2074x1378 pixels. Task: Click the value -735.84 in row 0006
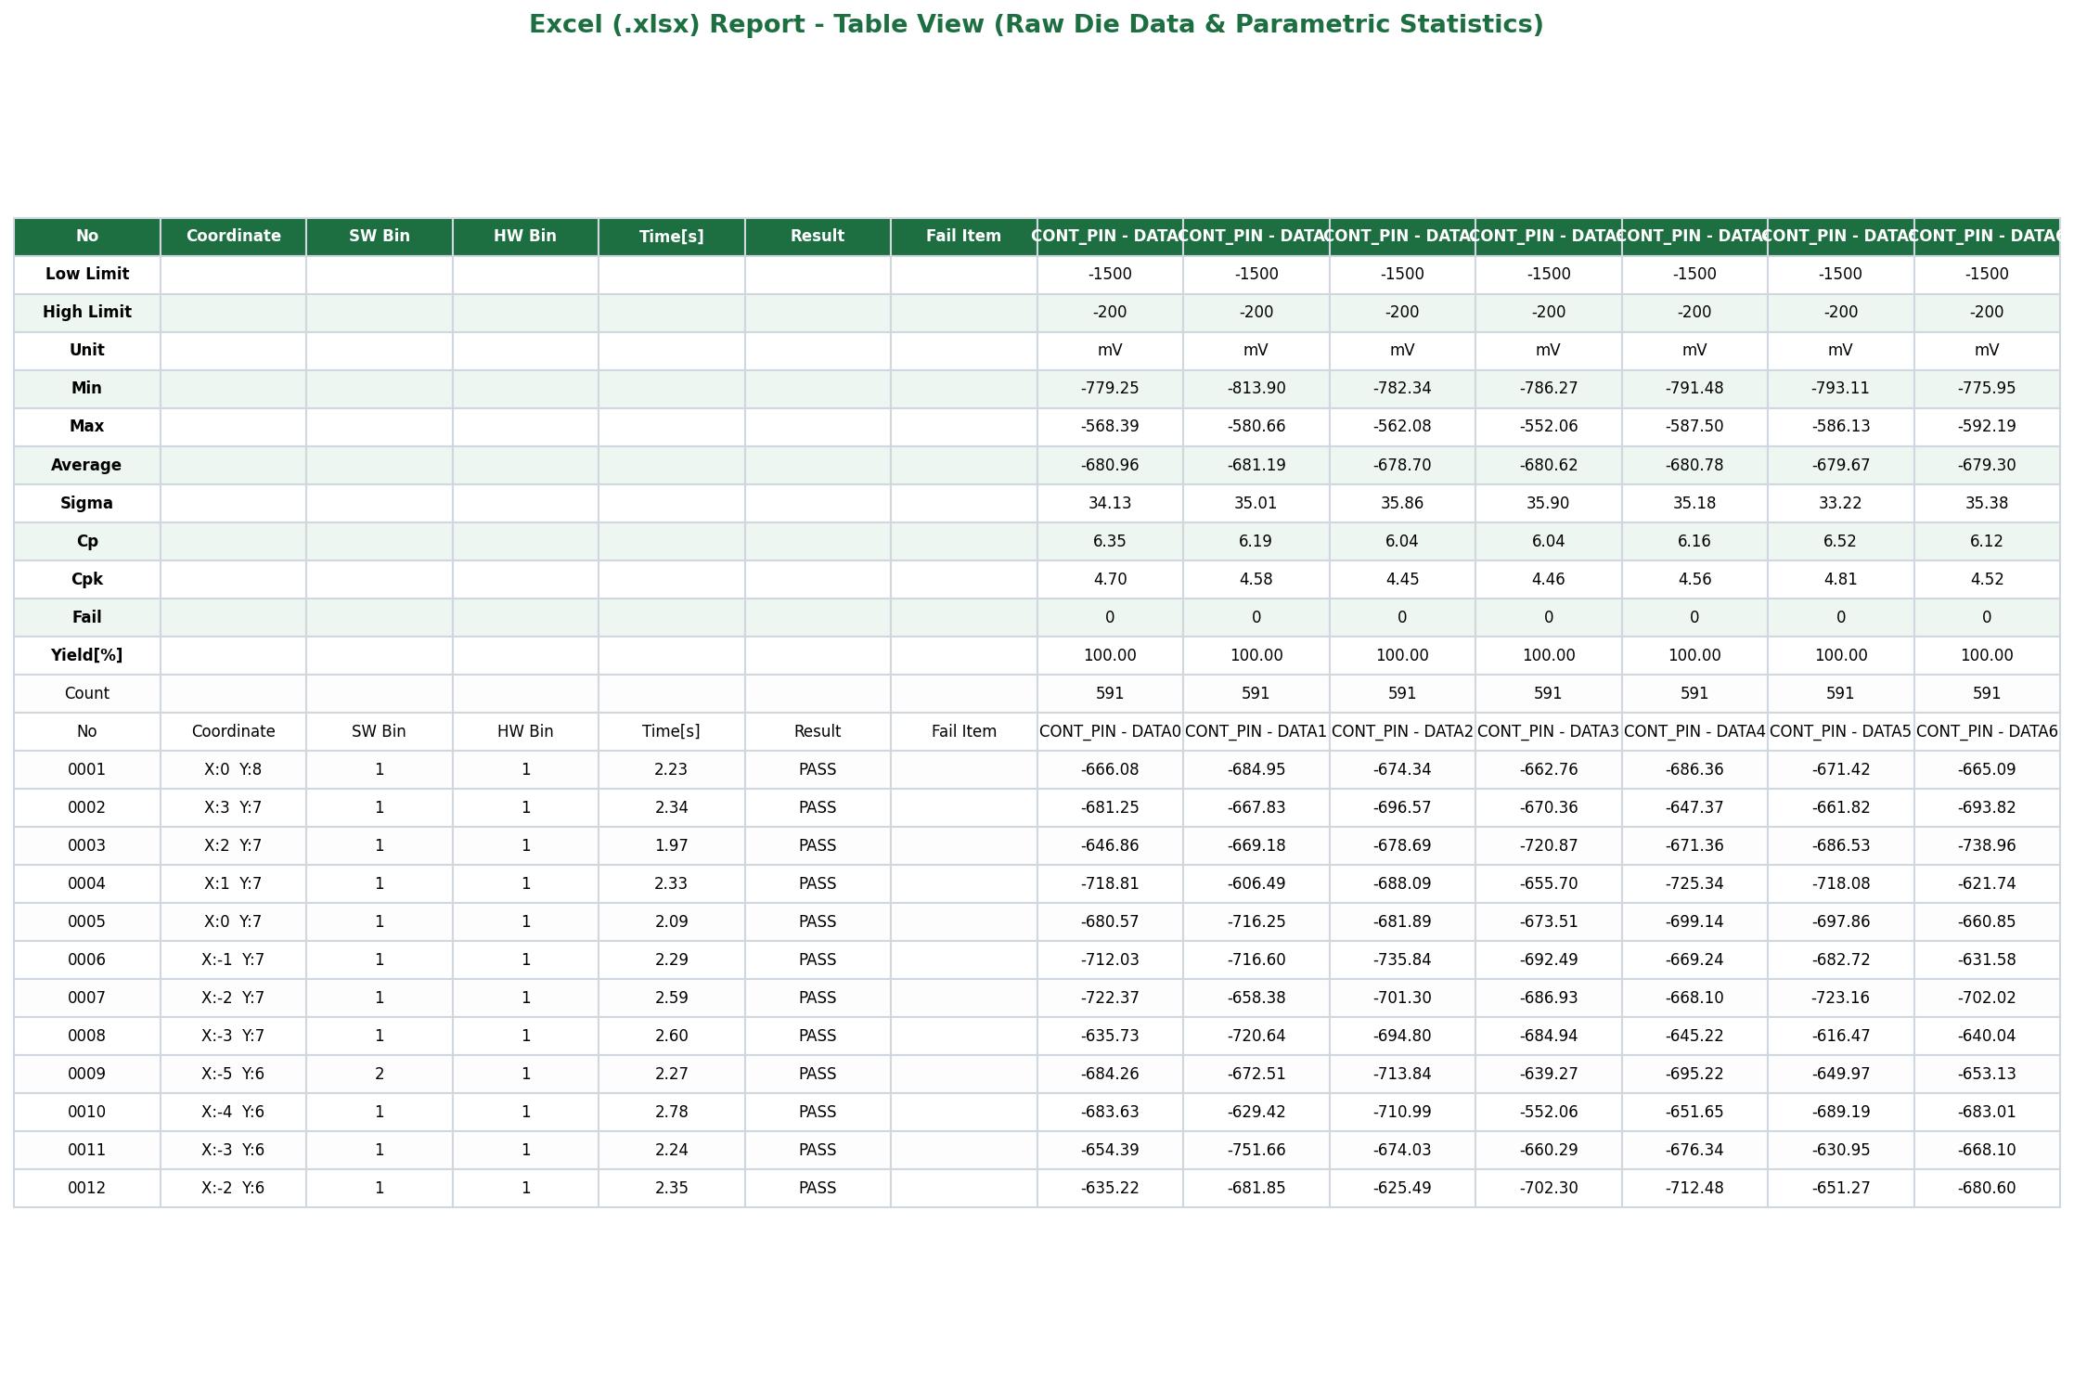pyautogui.click(x=1402, y=959)
